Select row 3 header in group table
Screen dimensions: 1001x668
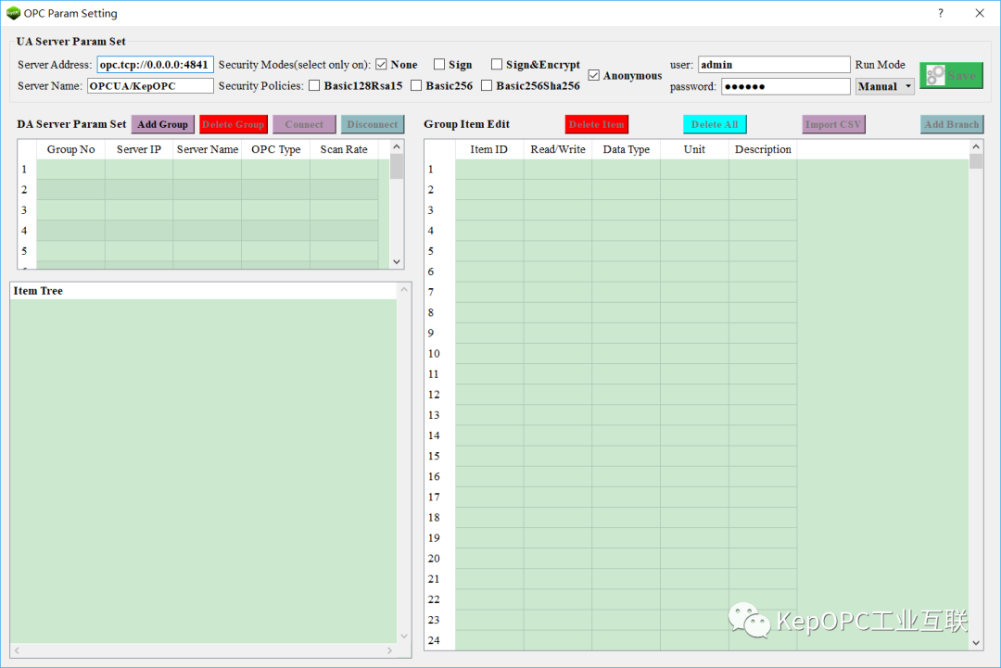[27, 210]
